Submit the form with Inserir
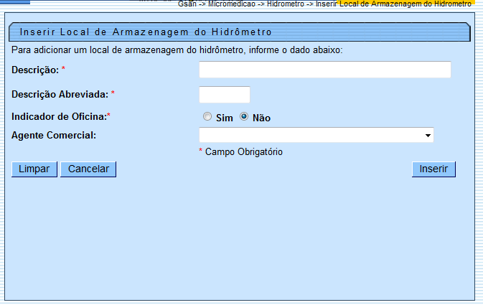 [433, 169]
